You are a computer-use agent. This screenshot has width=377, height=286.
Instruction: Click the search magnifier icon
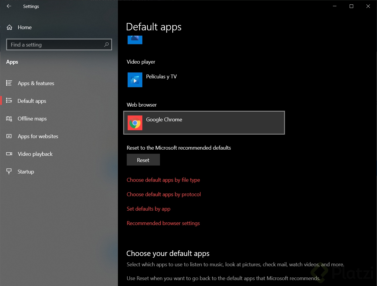pyautogui.click(x=106, y=44)
